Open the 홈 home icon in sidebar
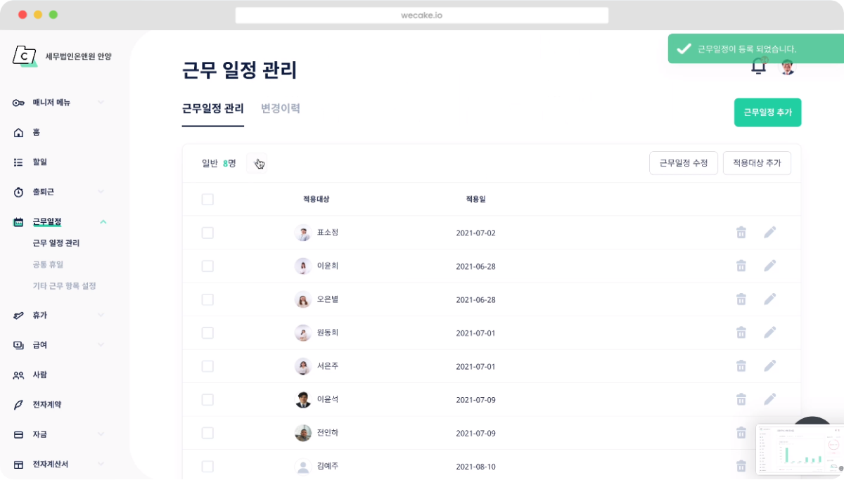 [18, 132]
